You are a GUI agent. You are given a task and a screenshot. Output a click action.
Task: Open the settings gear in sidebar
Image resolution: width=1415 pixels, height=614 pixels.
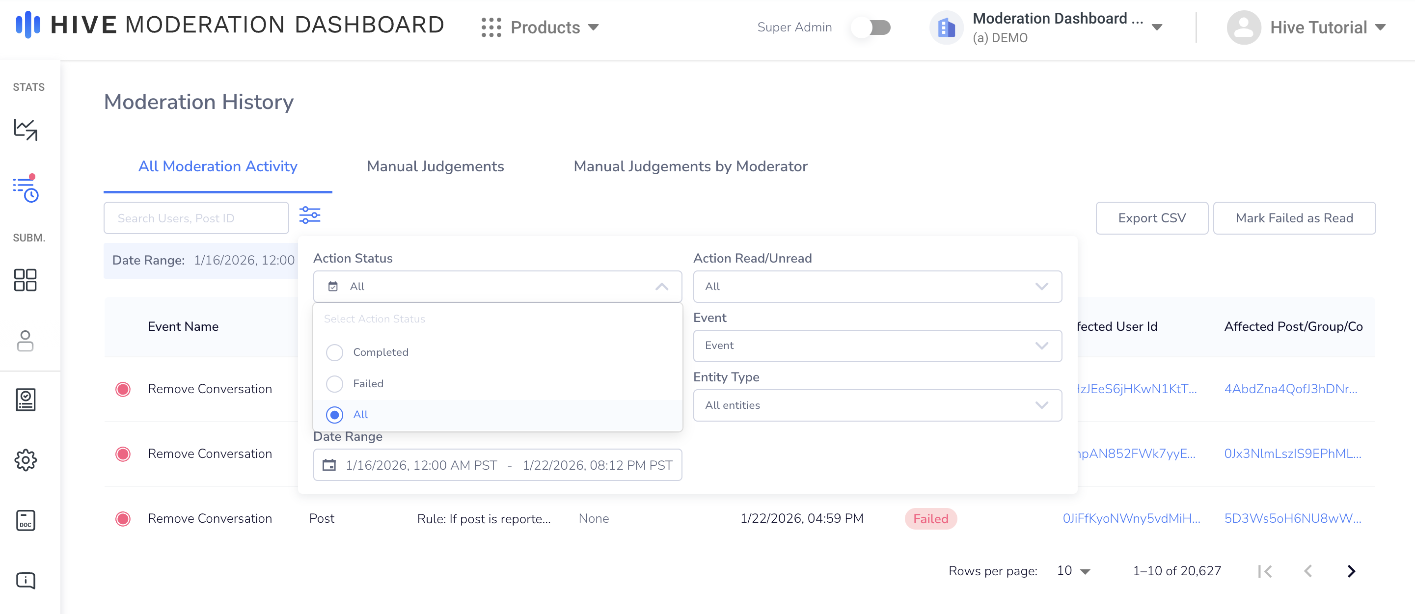pyautogui.click(x=25, y=460)
